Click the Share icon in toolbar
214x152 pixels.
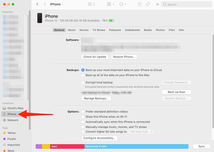click(x=139, y=4)
